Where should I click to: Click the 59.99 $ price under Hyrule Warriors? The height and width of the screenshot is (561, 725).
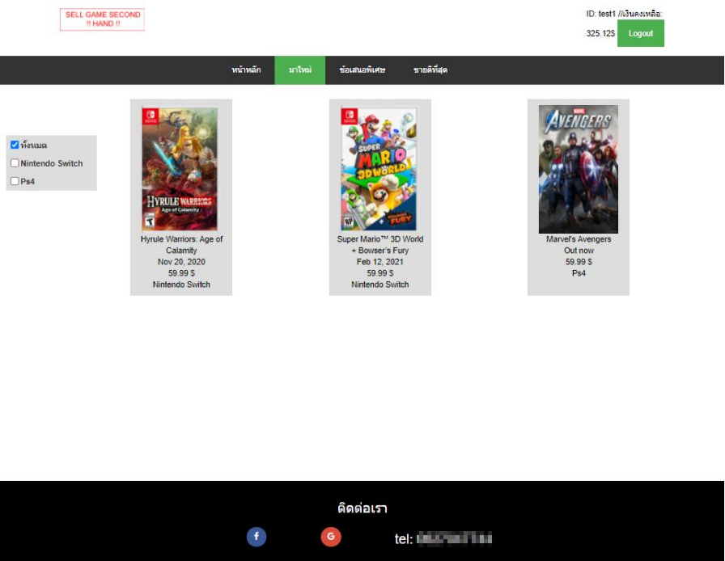(181, 273)
